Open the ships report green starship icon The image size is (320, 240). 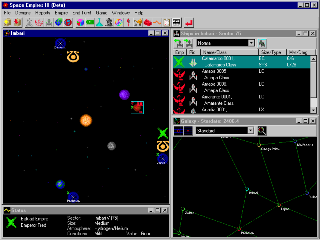click(x=49, y=22)
